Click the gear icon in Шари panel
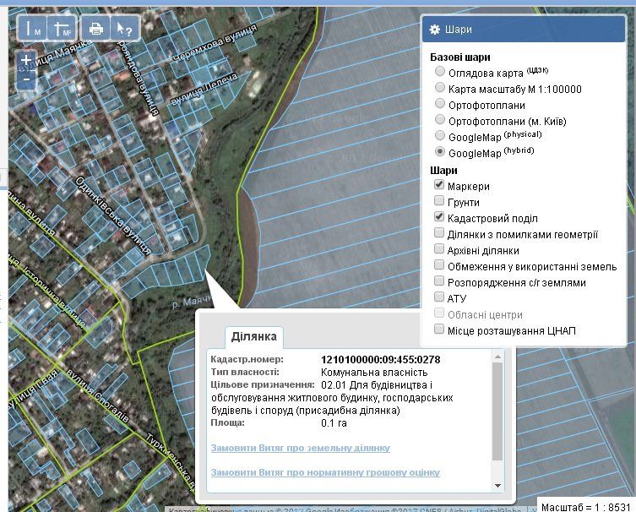The width and height of the screenshot is (636, 512). click(435, 30)
